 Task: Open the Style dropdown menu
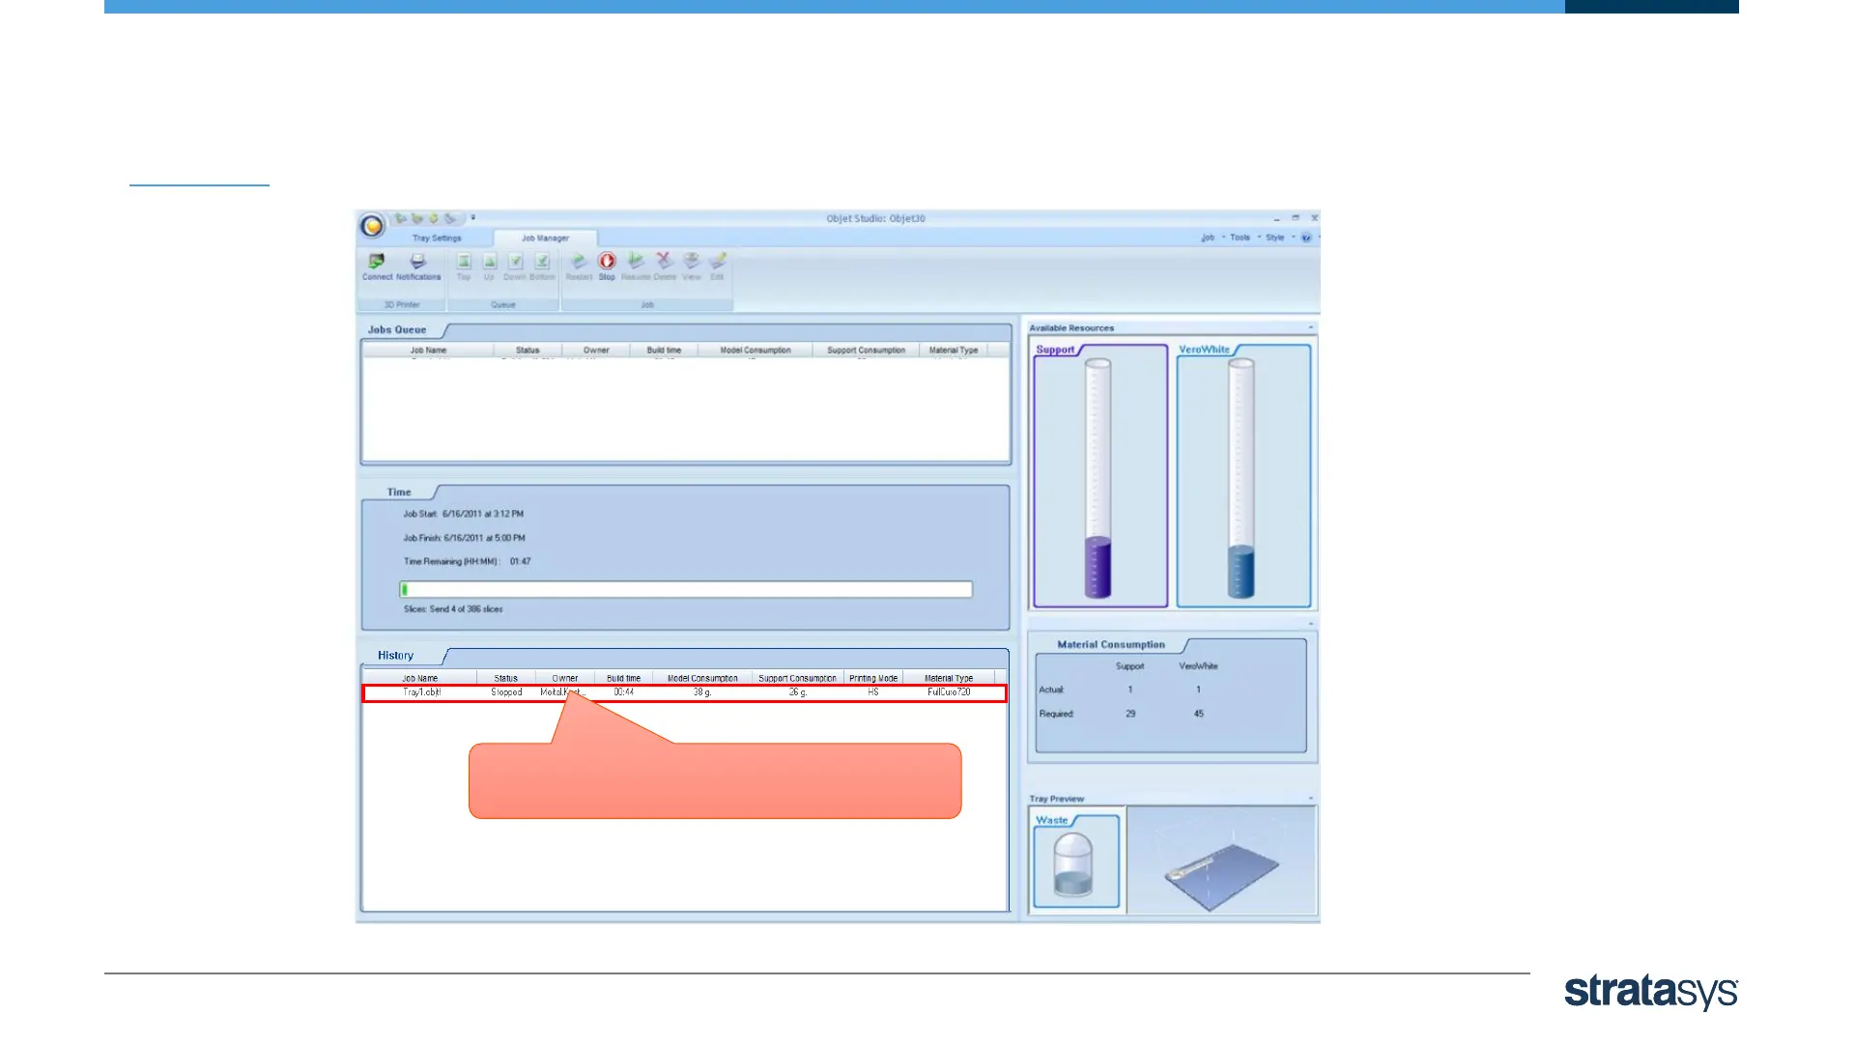(1275, 238)
